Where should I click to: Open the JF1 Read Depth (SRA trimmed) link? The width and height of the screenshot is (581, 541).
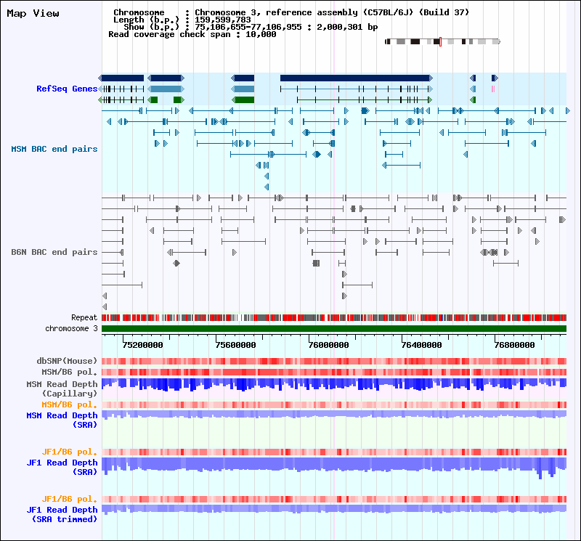[62, 515]
